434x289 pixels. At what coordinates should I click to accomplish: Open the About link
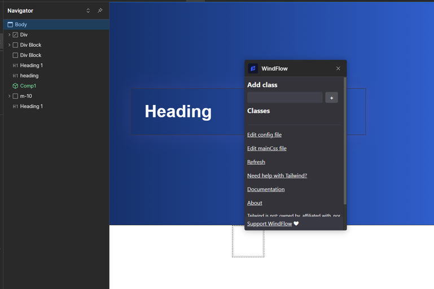pyautogui.click(x=255, y=203)
